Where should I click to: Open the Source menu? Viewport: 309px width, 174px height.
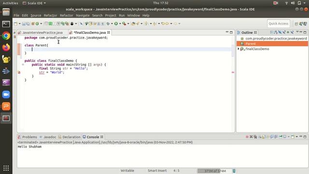(x=36, y=15)
